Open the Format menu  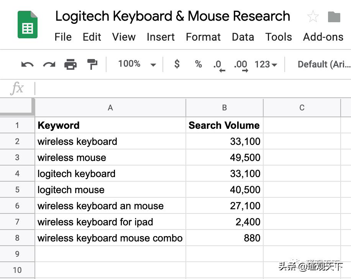(x=203, y=37)
